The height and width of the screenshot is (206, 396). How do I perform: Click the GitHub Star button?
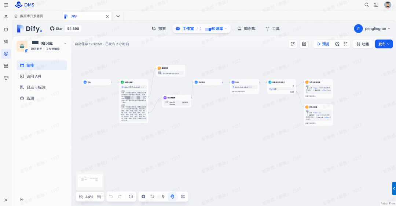56,29
